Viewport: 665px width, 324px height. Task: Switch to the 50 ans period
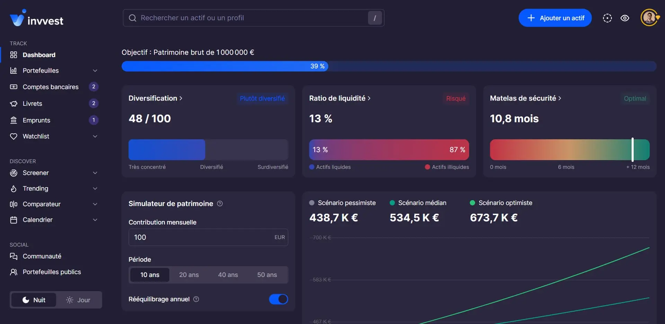[x=267, y=275]
